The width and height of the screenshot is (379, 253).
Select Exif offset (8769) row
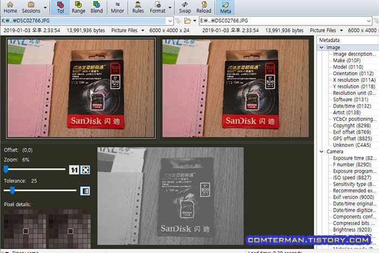point(352,132)
